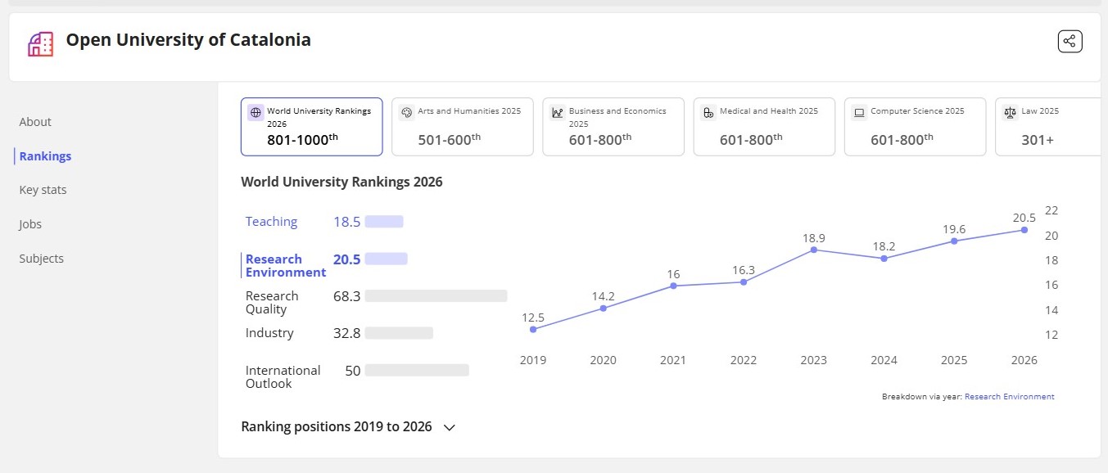1108x473 pixels.
Task: Click the Research Quality score bar
Action: [435, 296]
